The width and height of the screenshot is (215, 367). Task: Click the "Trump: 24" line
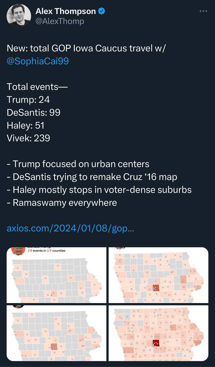[28, 99]
